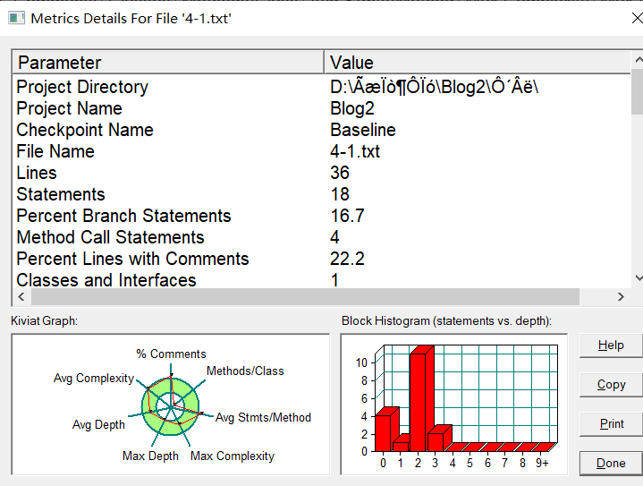Image resolution: width=643 pixels, height=486 pixels.
Task: Click the Parameter column header
Action: coord(167,63)
